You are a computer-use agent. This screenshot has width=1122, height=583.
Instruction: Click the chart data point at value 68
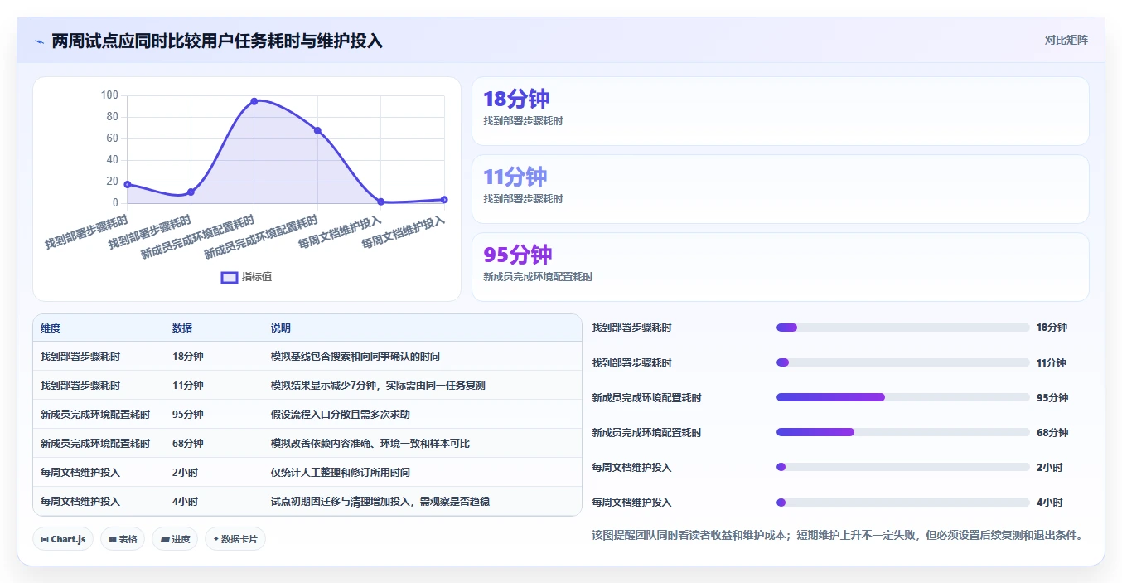[317, 130]
